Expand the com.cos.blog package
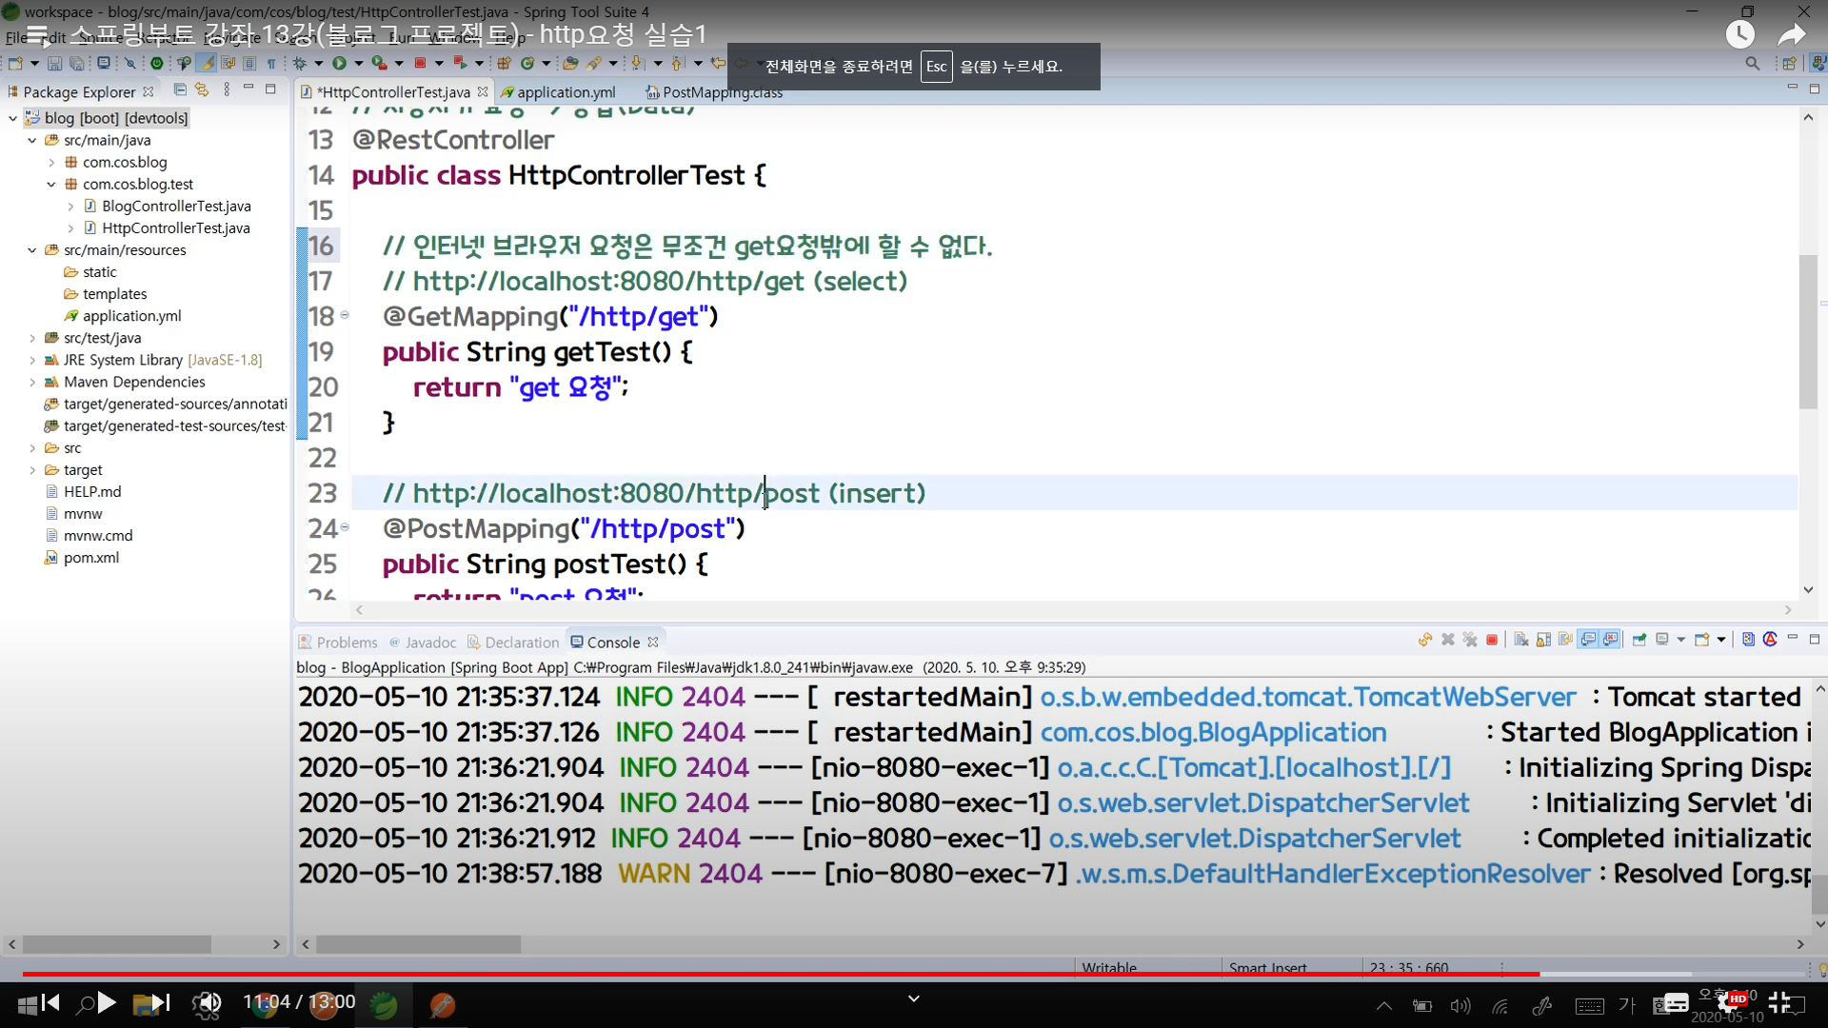Screen dimensions: 1828x1028 [51, 162]
